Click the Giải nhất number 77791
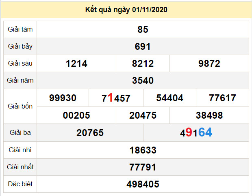The height and width of the screenshot is (196, 252). (143, 167)
